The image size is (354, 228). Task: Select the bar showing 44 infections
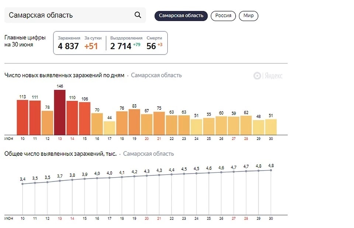tap(110, 128)
